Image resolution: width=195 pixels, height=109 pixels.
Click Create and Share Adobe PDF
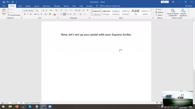pyautogui.click(x=173, y=12)
